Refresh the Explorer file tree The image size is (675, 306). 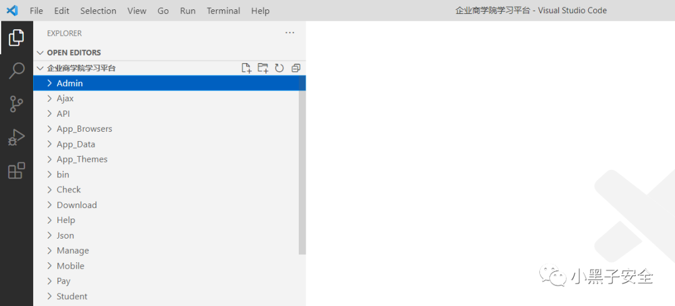click(279, 68)
